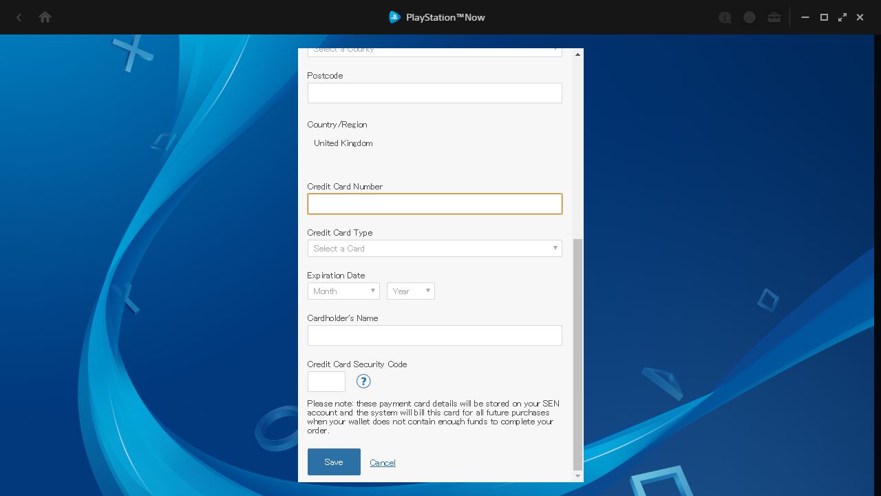The height and width of the screenshot is (496, 881).
Task: Click the 'Please note' SEN account notice
Action: (x=434, y=417)
